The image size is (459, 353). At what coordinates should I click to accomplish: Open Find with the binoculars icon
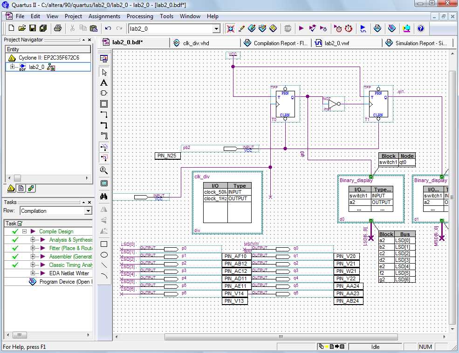click(104, 196)
